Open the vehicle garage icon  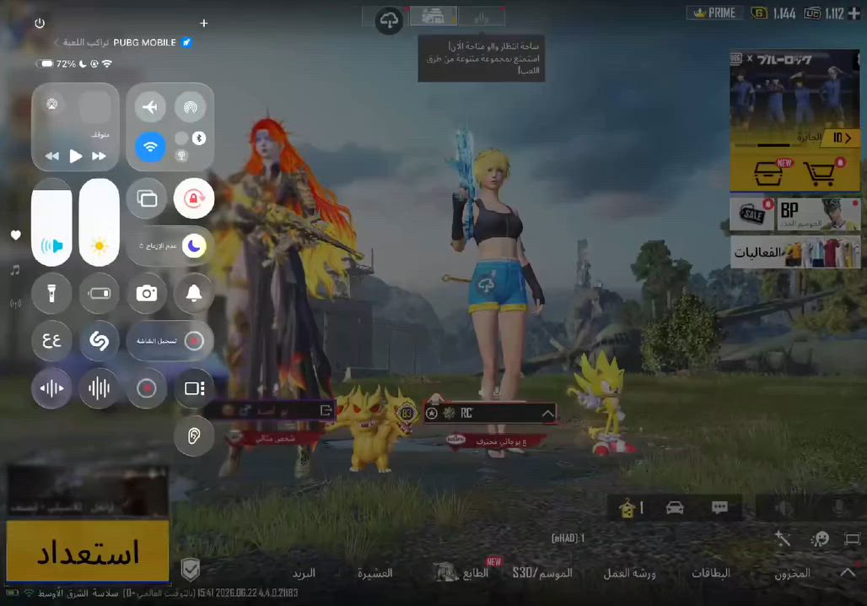point(675,507)
